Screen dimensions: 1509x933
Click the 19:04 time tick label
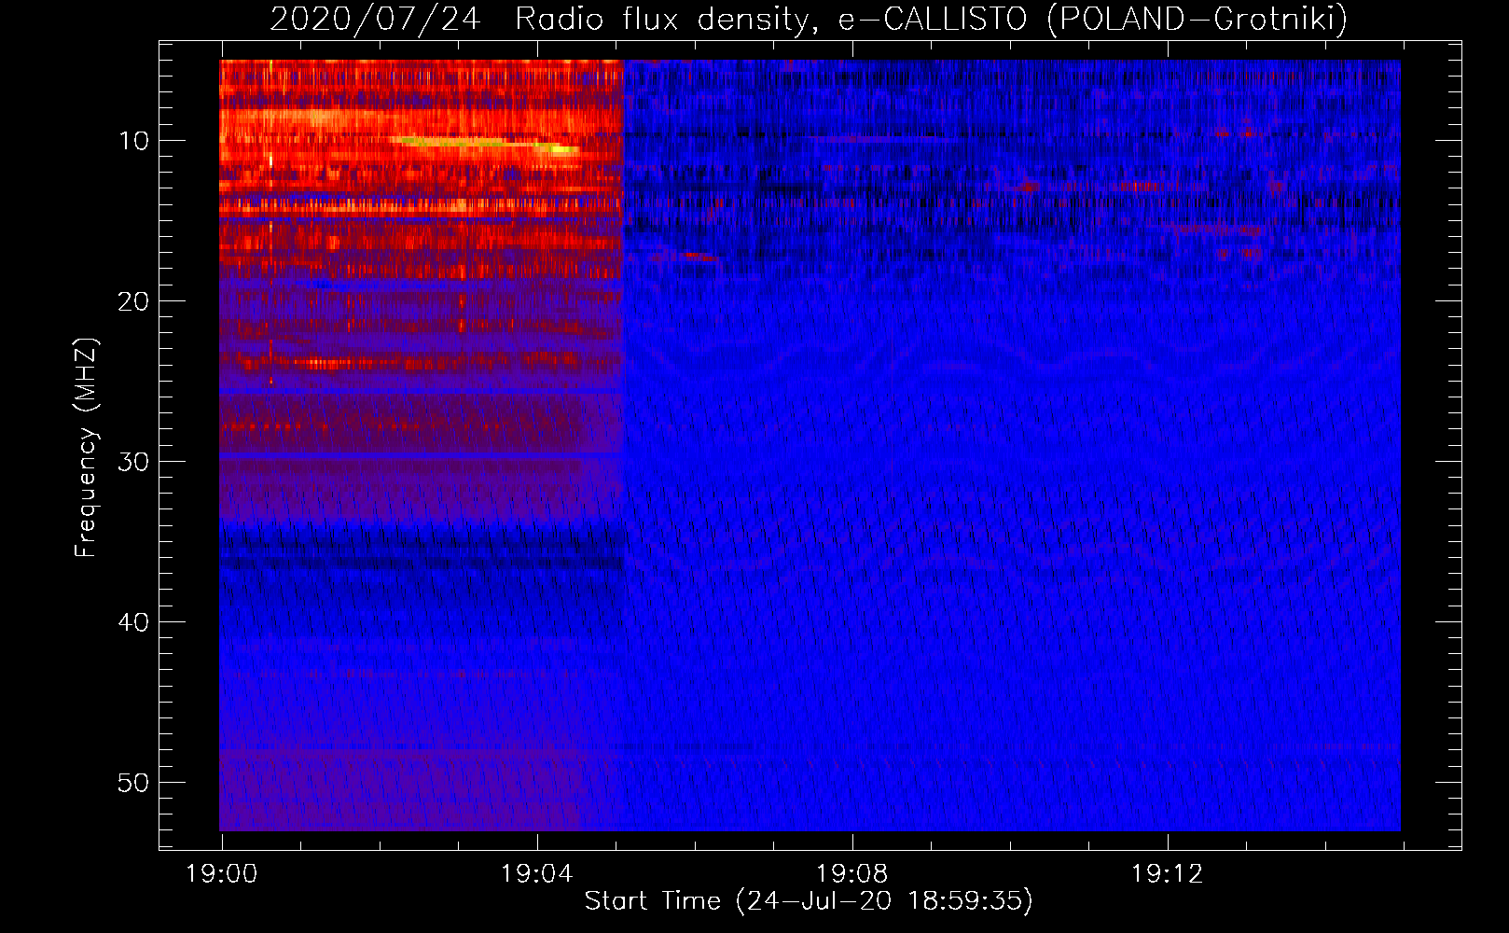point(536,874)
